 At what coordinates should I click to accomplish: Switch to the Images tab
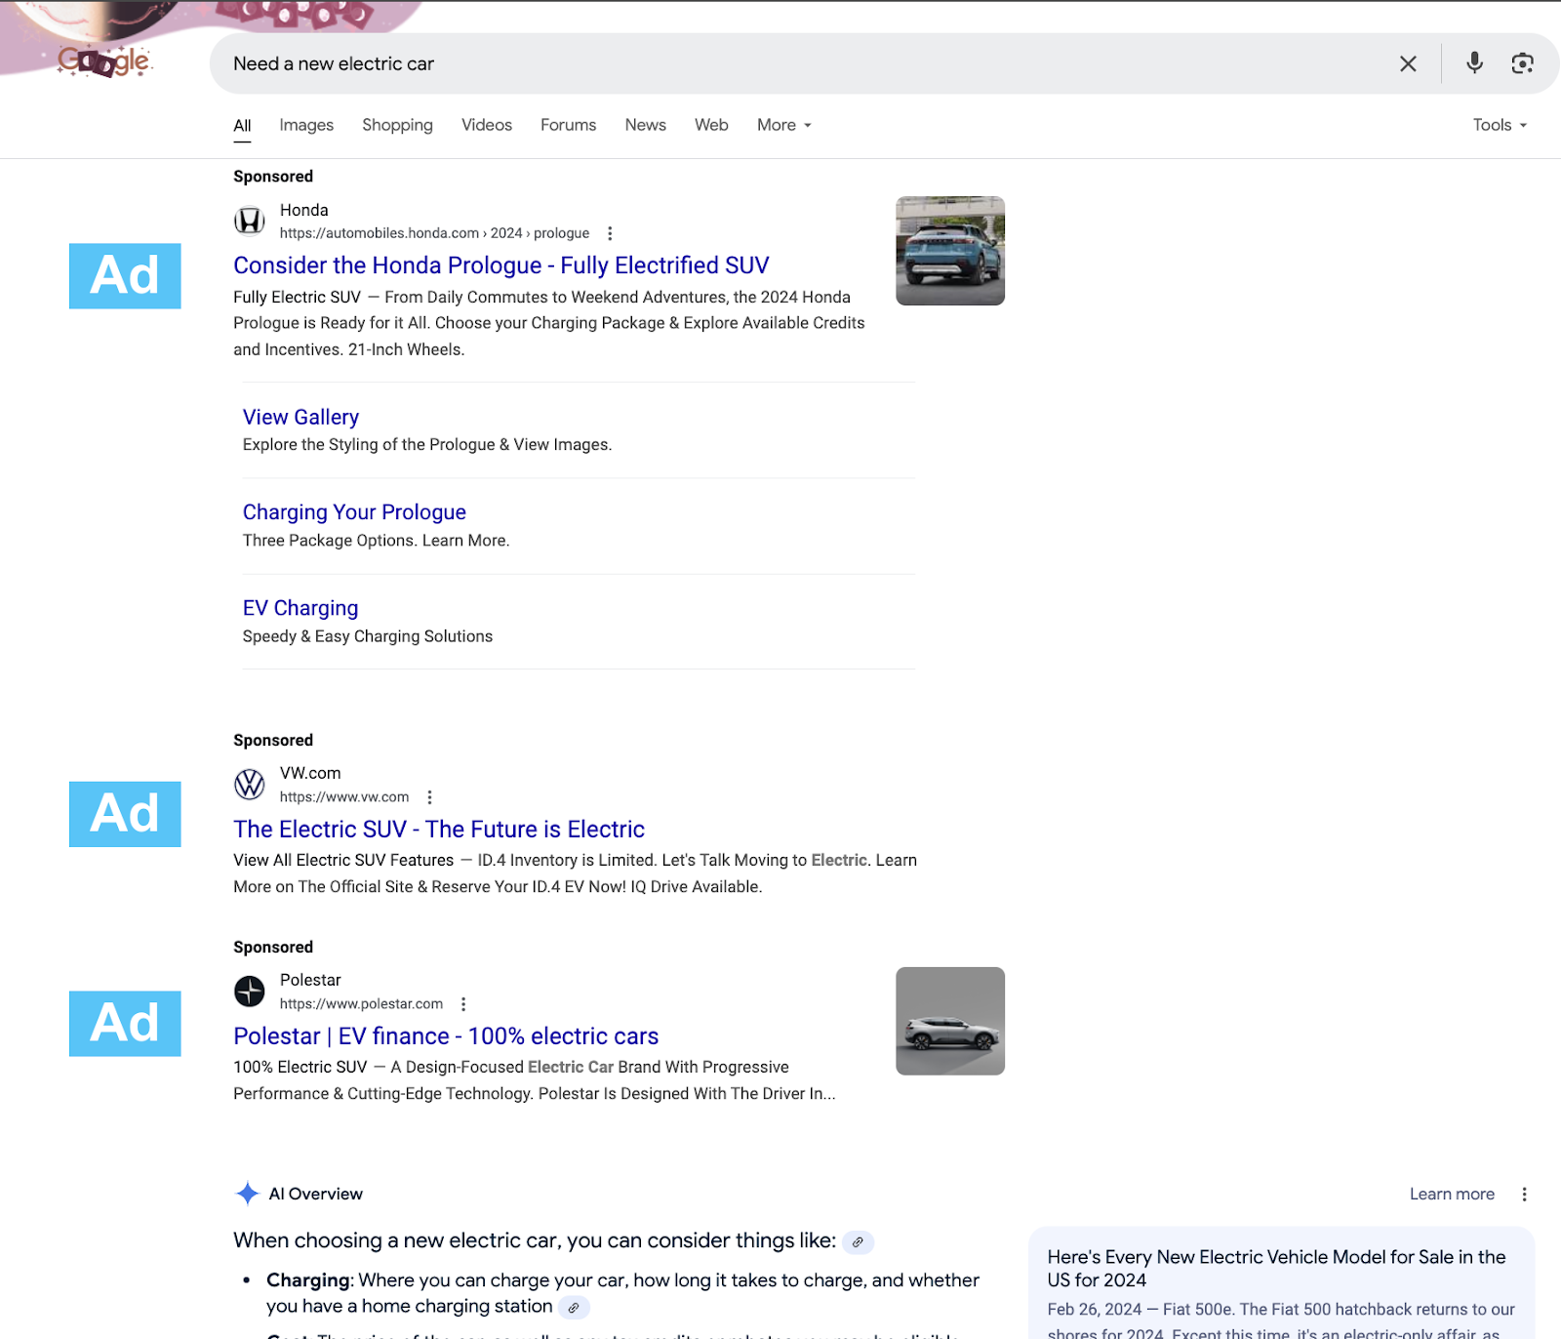pos(306,125)
